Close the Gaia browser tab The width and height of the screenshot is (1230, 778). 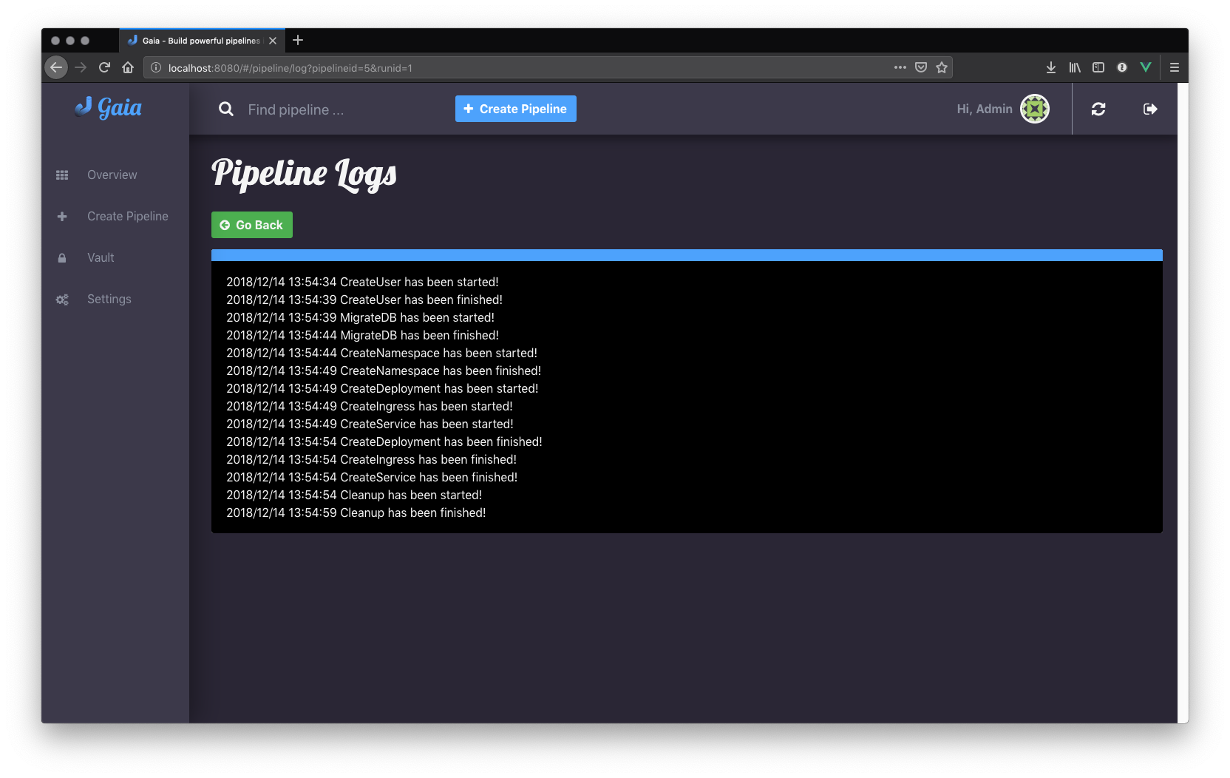click(273, 41)
